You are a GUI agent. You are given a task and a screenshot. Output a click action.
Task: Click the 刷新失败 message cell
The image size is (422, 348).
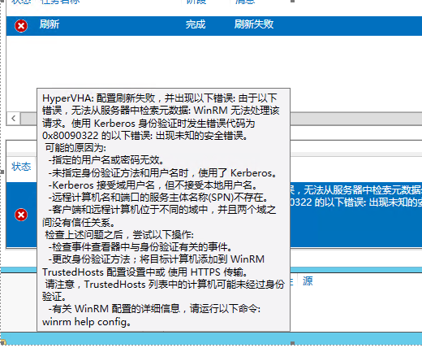(254, 24)
